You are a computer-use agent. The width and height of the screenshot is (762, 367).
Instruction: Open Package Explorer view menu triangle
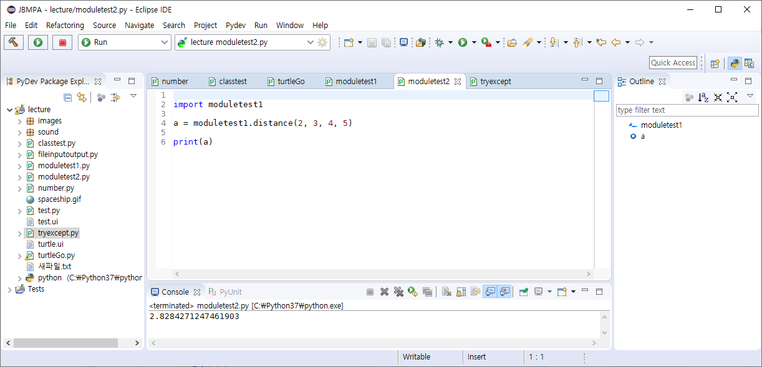click(x=133, y=96)
